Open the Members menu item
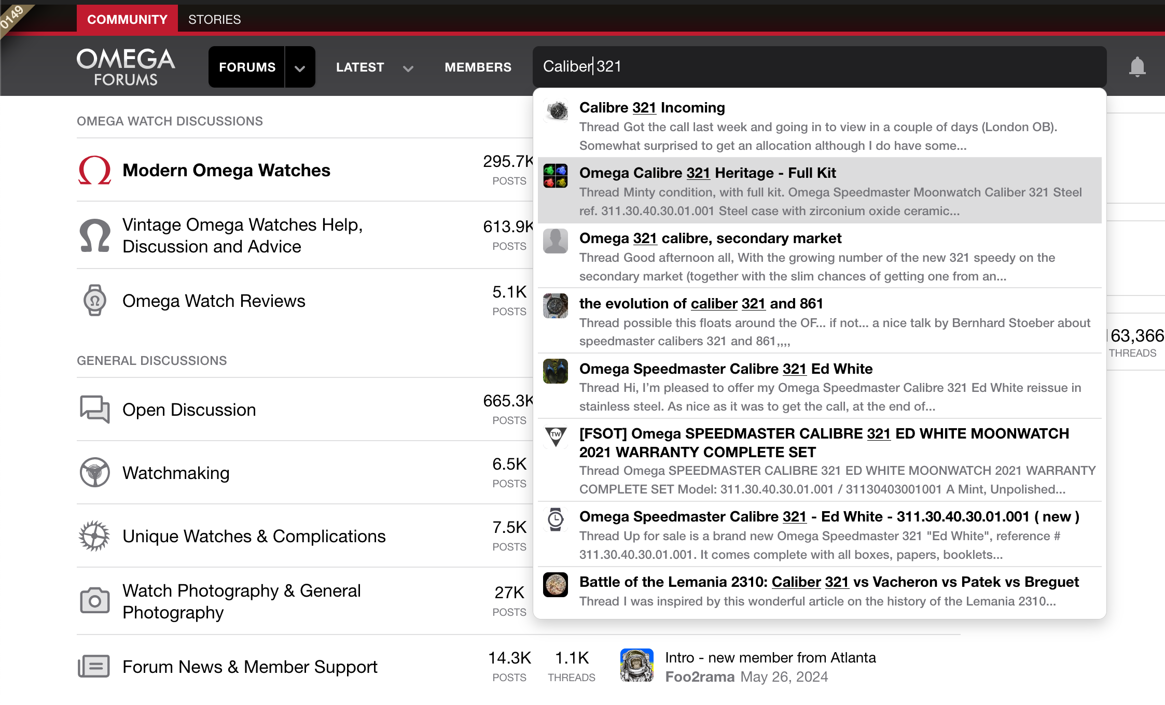 coord(478,67)
